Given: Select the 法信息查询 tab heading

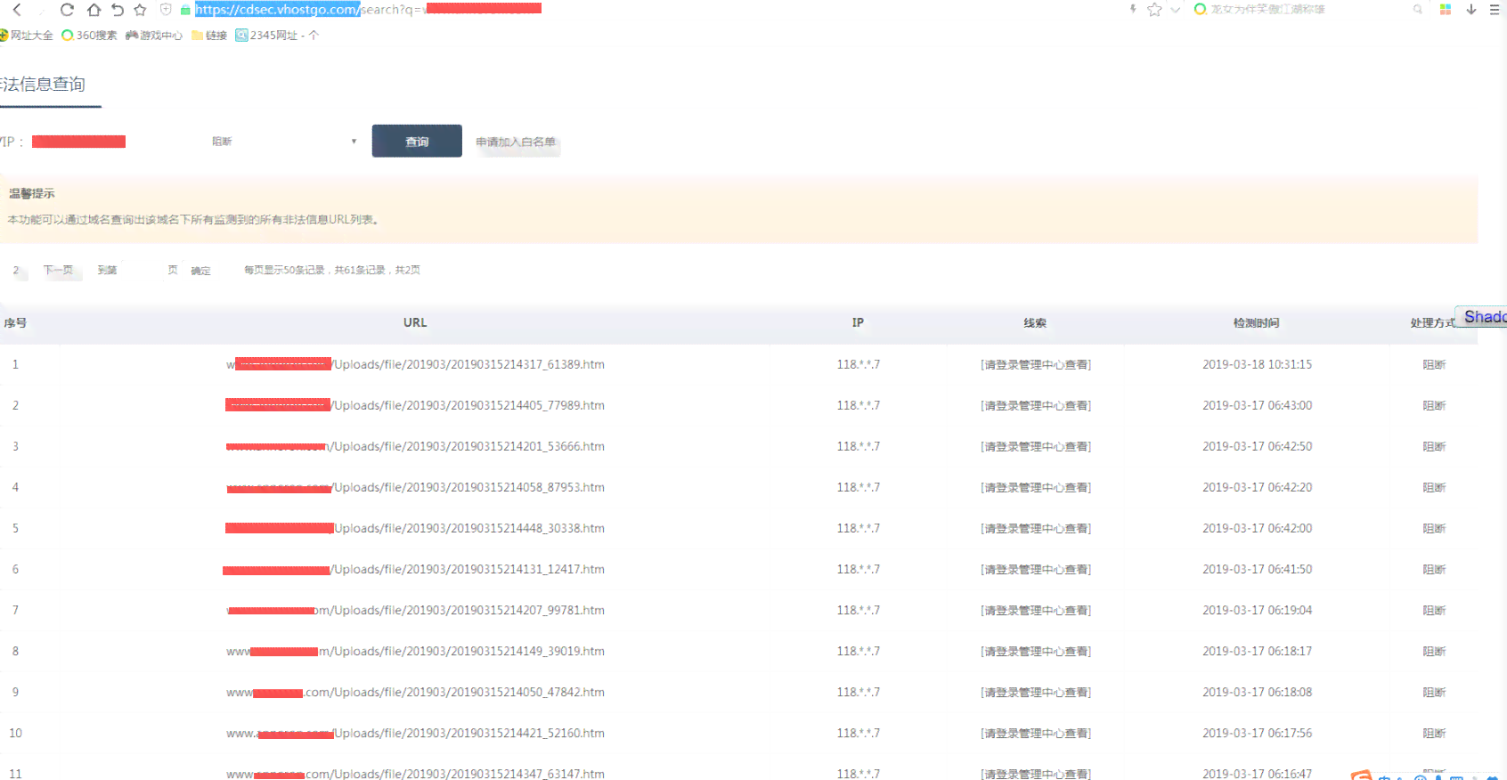Looking at the screenshot, I should click(43, 85).
